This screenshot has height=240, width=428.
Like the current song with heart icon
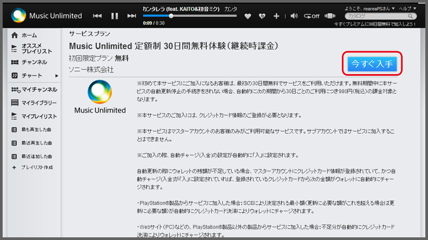tap(248, 17)
